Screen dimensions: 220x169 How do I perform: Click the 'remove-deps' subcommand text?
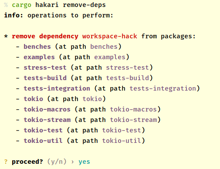pos(84,5)
